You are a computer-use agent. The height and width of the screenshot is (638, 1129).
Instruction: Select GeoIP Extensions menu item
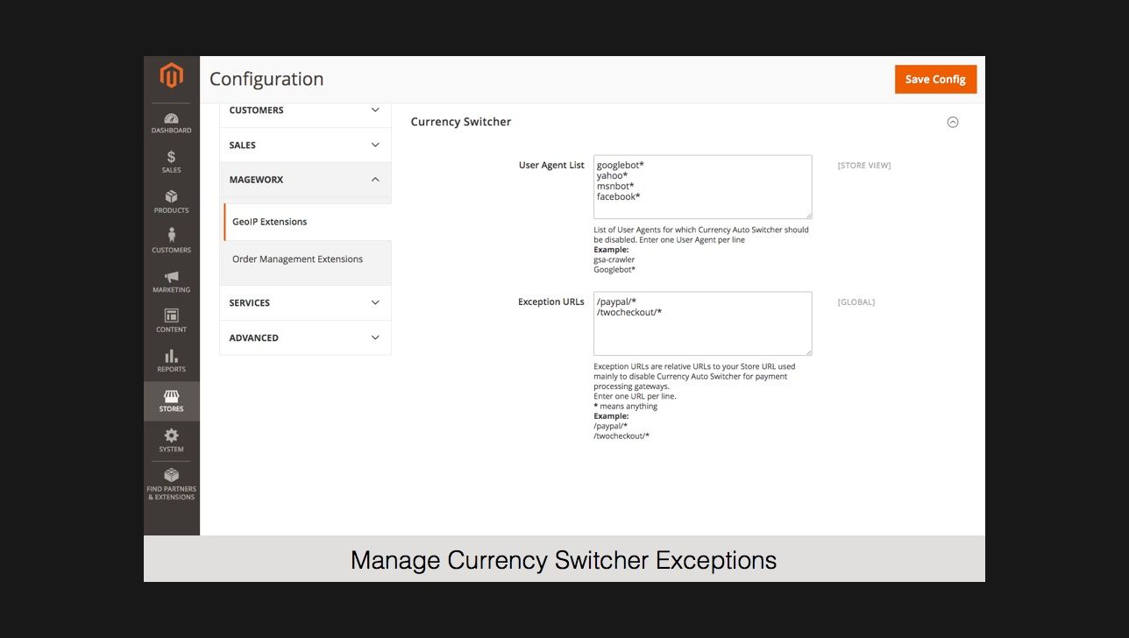point(269,222)
